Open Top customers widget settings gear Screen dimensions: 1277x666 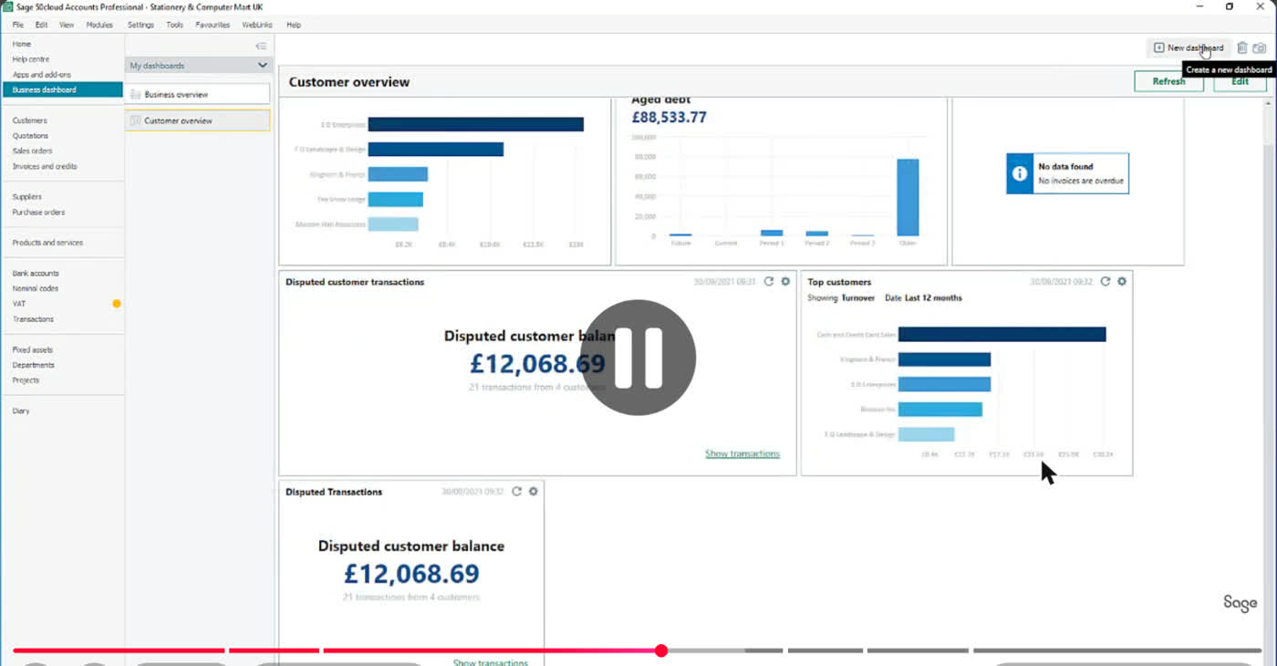click(x=1122, y=282)
